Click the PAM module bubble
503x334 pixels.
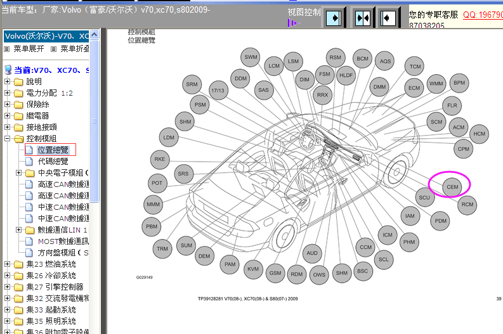pyautogui.click(x=230, y=264)
